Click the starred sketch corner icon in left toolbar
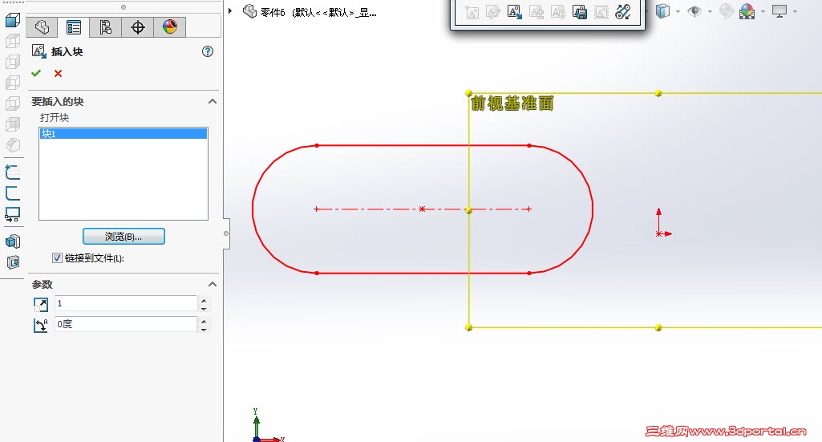822x442 pixels. [x=12, y=172]
